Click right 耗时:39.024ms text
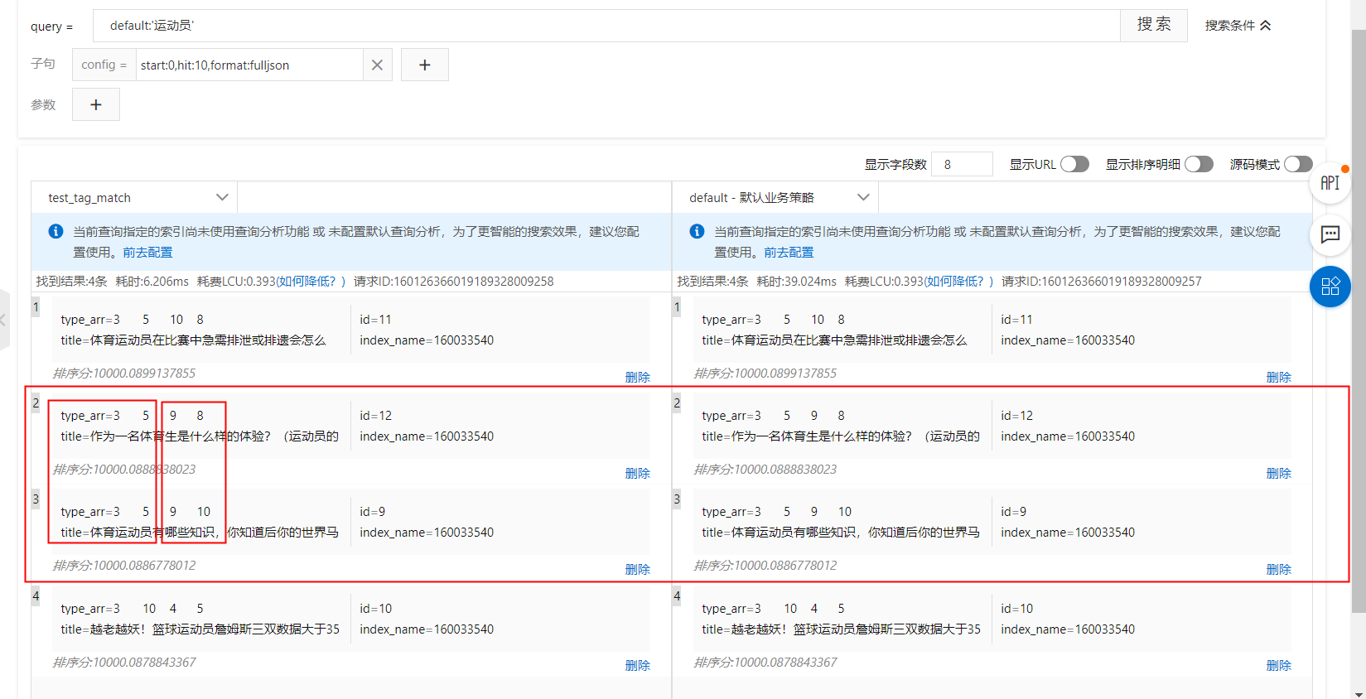This screenshot has width=1366, height=699. (x=798, y=281)
